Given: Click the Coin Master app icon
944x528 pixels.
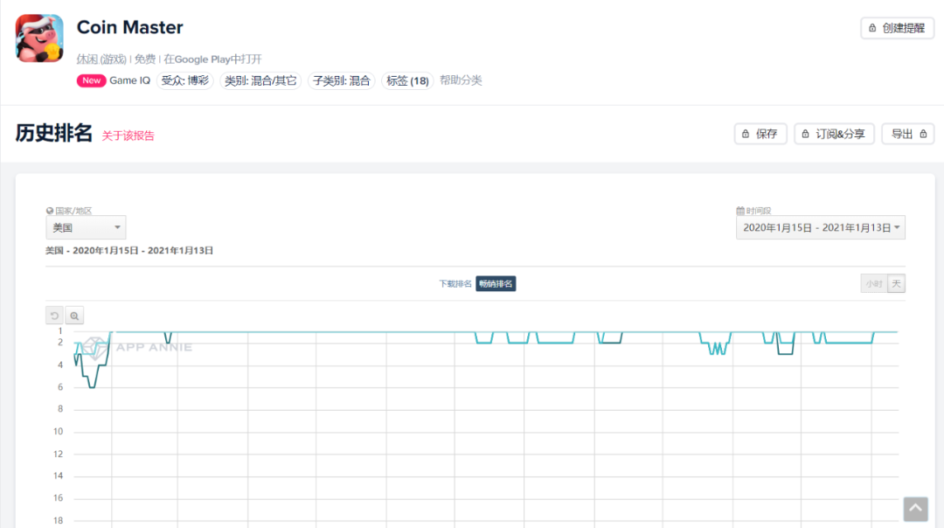Looking at the screenshot, I should [x=39, y=38].
